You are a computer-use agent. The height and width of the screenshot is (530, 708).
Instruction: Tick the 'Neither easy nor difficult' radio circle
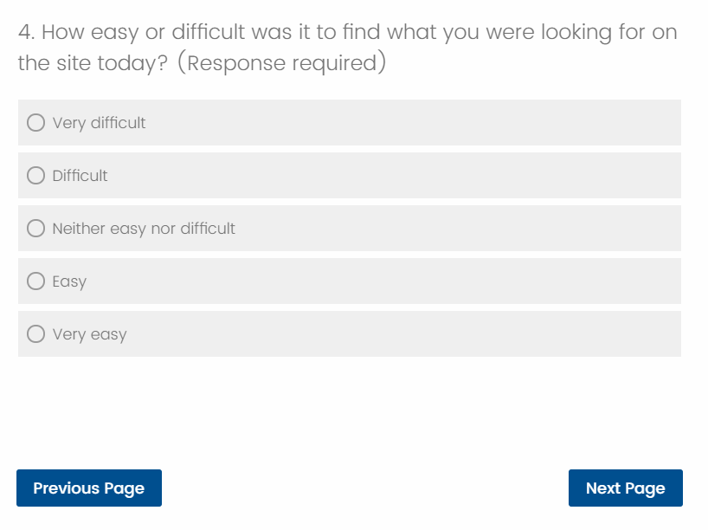click(35, 229)
